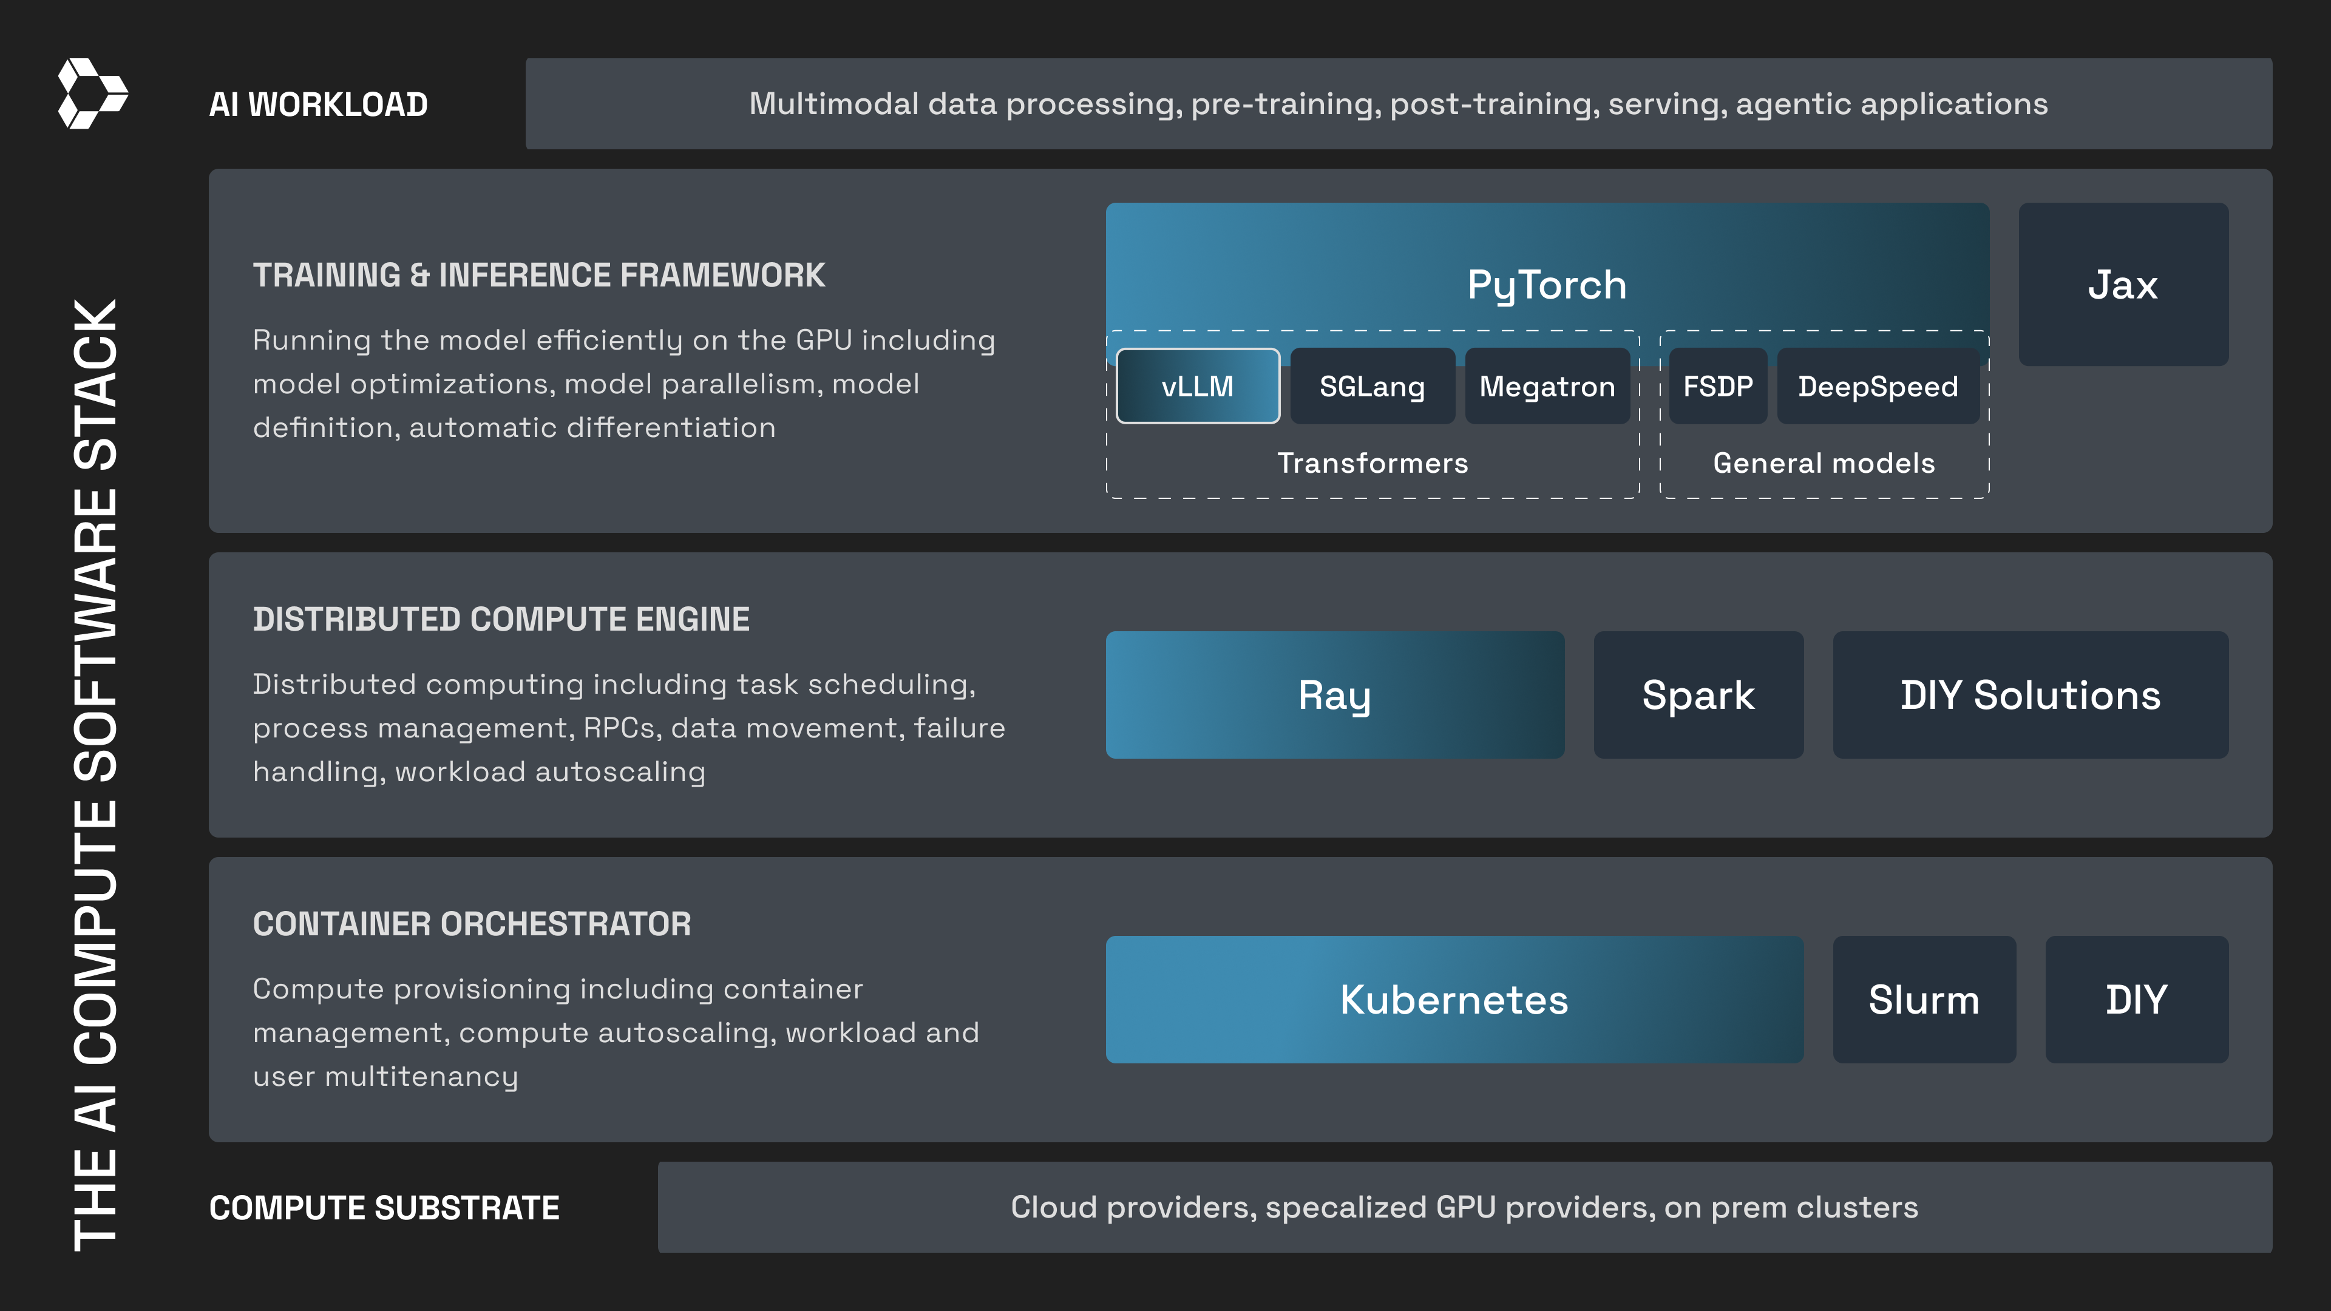Screen dimensions: 2331x1311
Task: Select the DIY orchestrator box
Action: coord(2136,1000)
